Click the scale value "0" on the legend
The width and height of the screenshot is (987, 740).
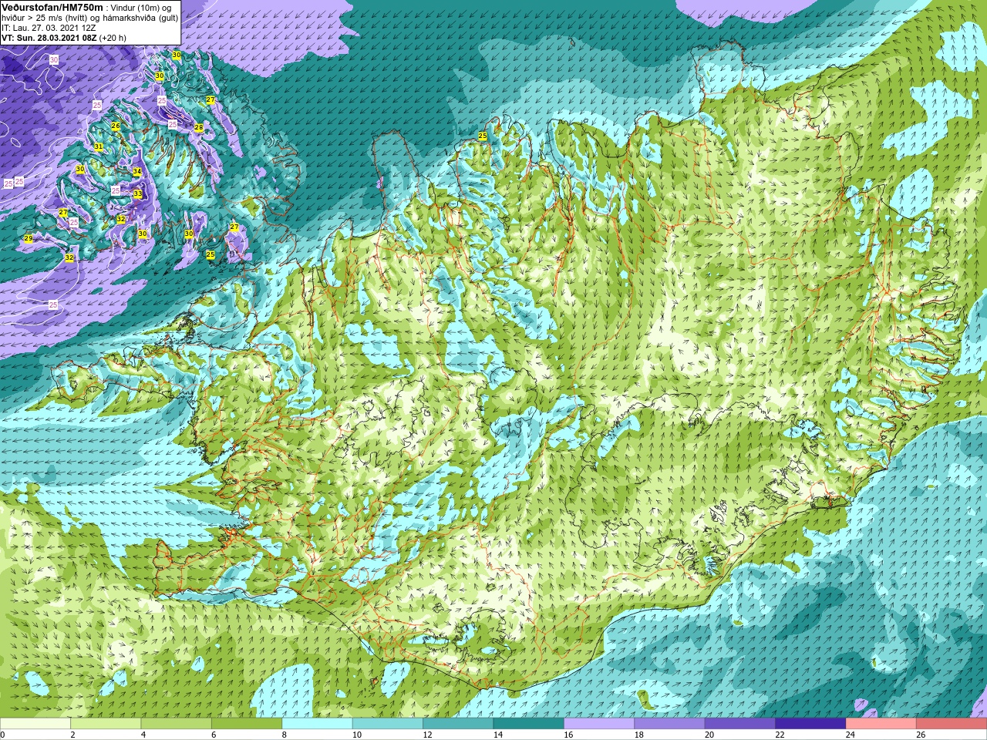2,735
